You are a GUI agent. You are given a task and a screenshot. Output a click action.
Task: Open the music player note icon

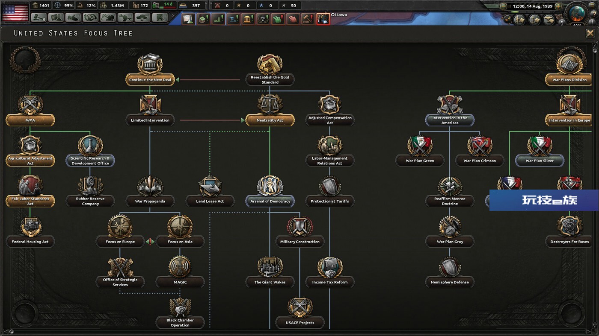tap(507, 19)
